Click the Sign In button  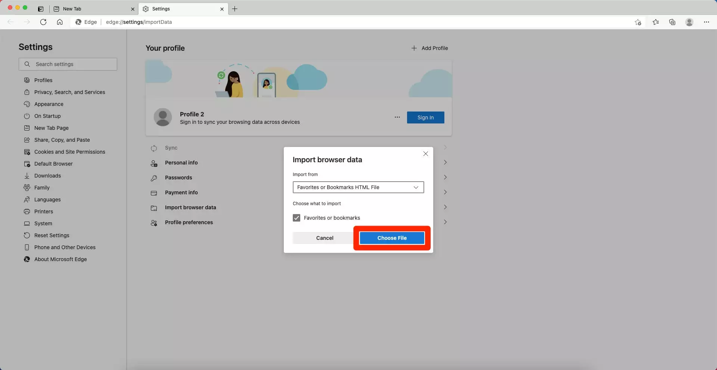point(425,117)
